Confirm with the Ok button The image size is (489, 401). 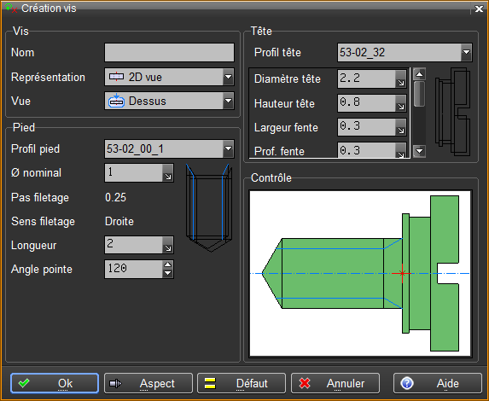55,383
